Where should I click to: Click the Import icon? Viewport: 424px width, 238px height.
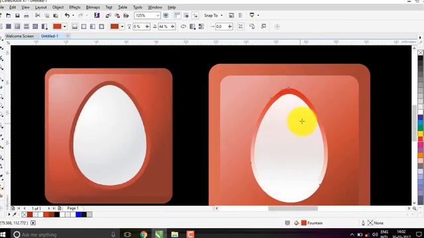(x=109, y=16)
